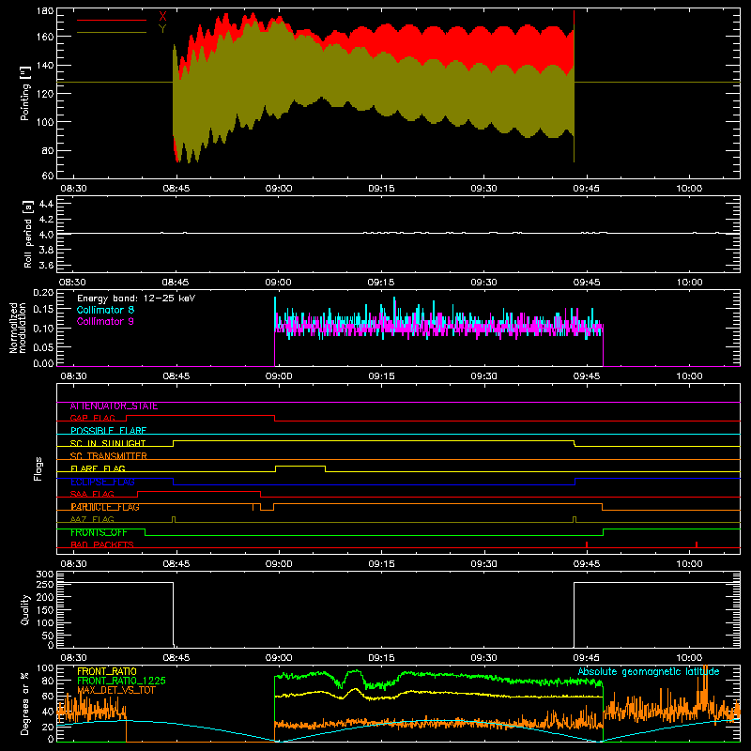Click the olive Y legend letter
Image resolution: width=751 pixels, height=751 pixels.
162,29
